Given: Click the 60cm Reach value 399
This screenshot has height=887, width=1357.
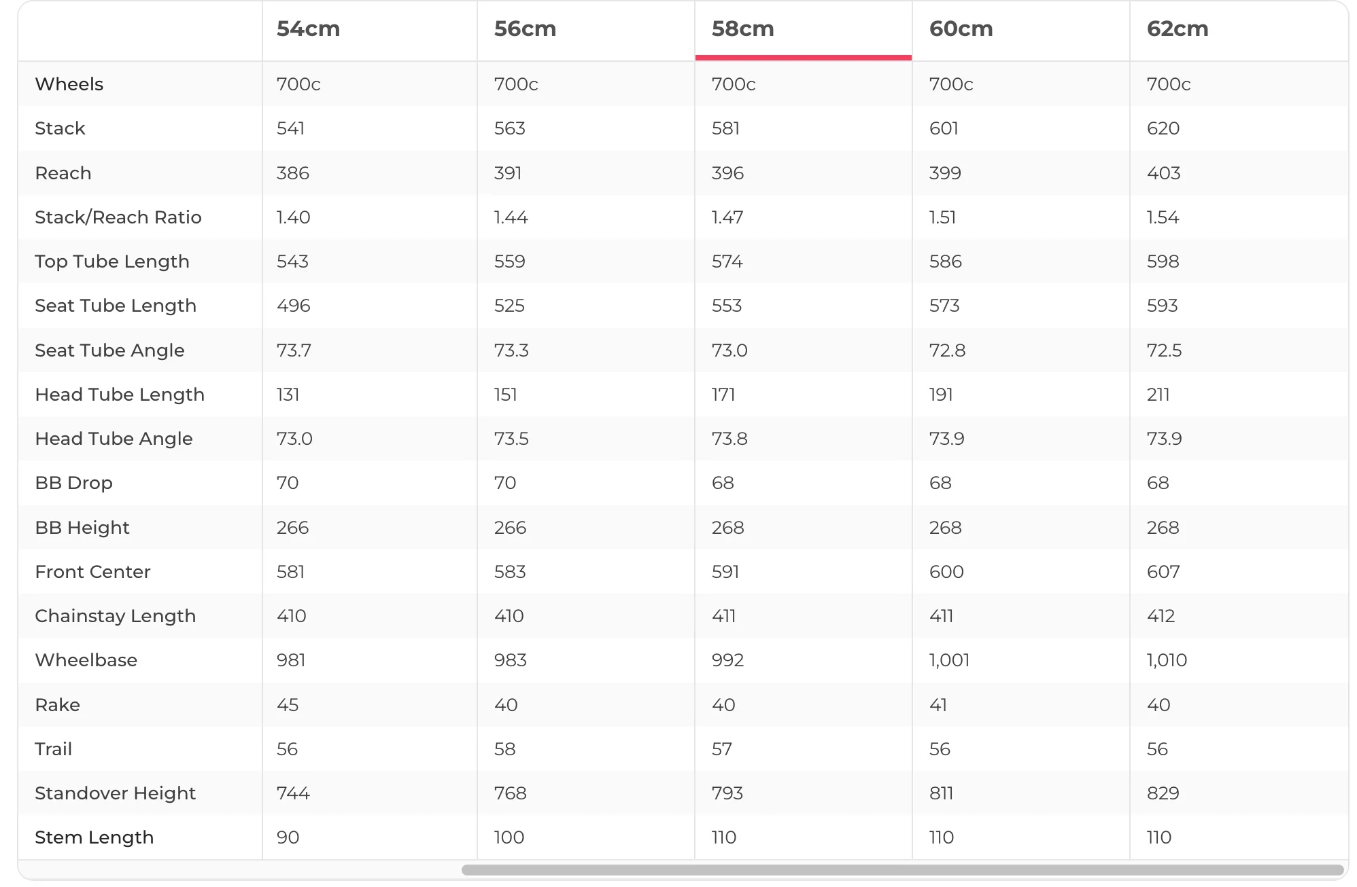Looking at the screenshot, I should click(945, 173).
